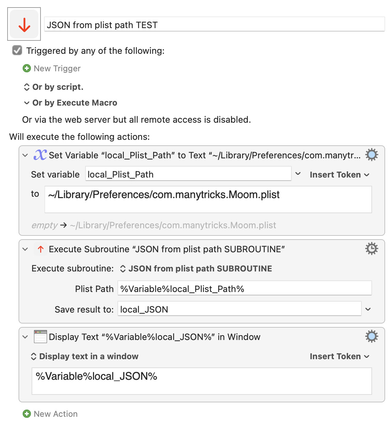Image resolution: width=392 pixels, height=425 pixels.
Task: Expand the 'Or by Execute Macro' section
Action: (x=26, y=103)
